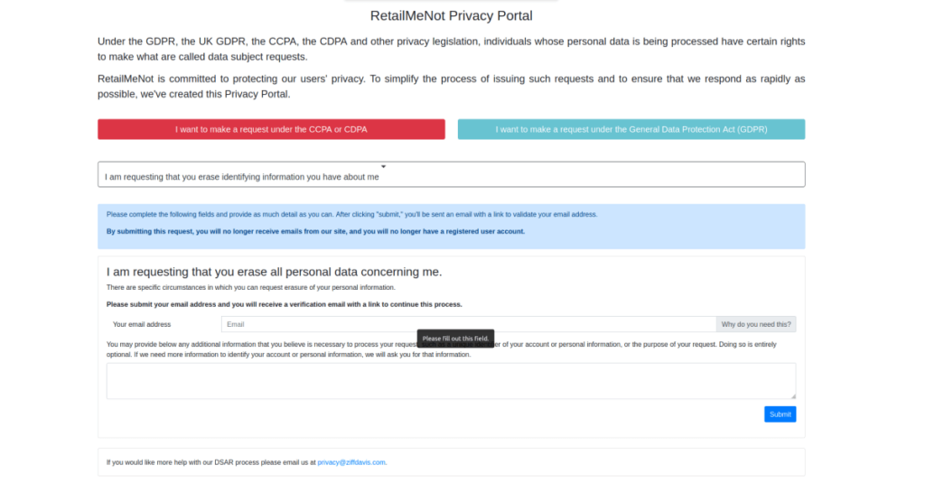Click the paragraph starting "Under the GDPR"

[x=451, y=49]
